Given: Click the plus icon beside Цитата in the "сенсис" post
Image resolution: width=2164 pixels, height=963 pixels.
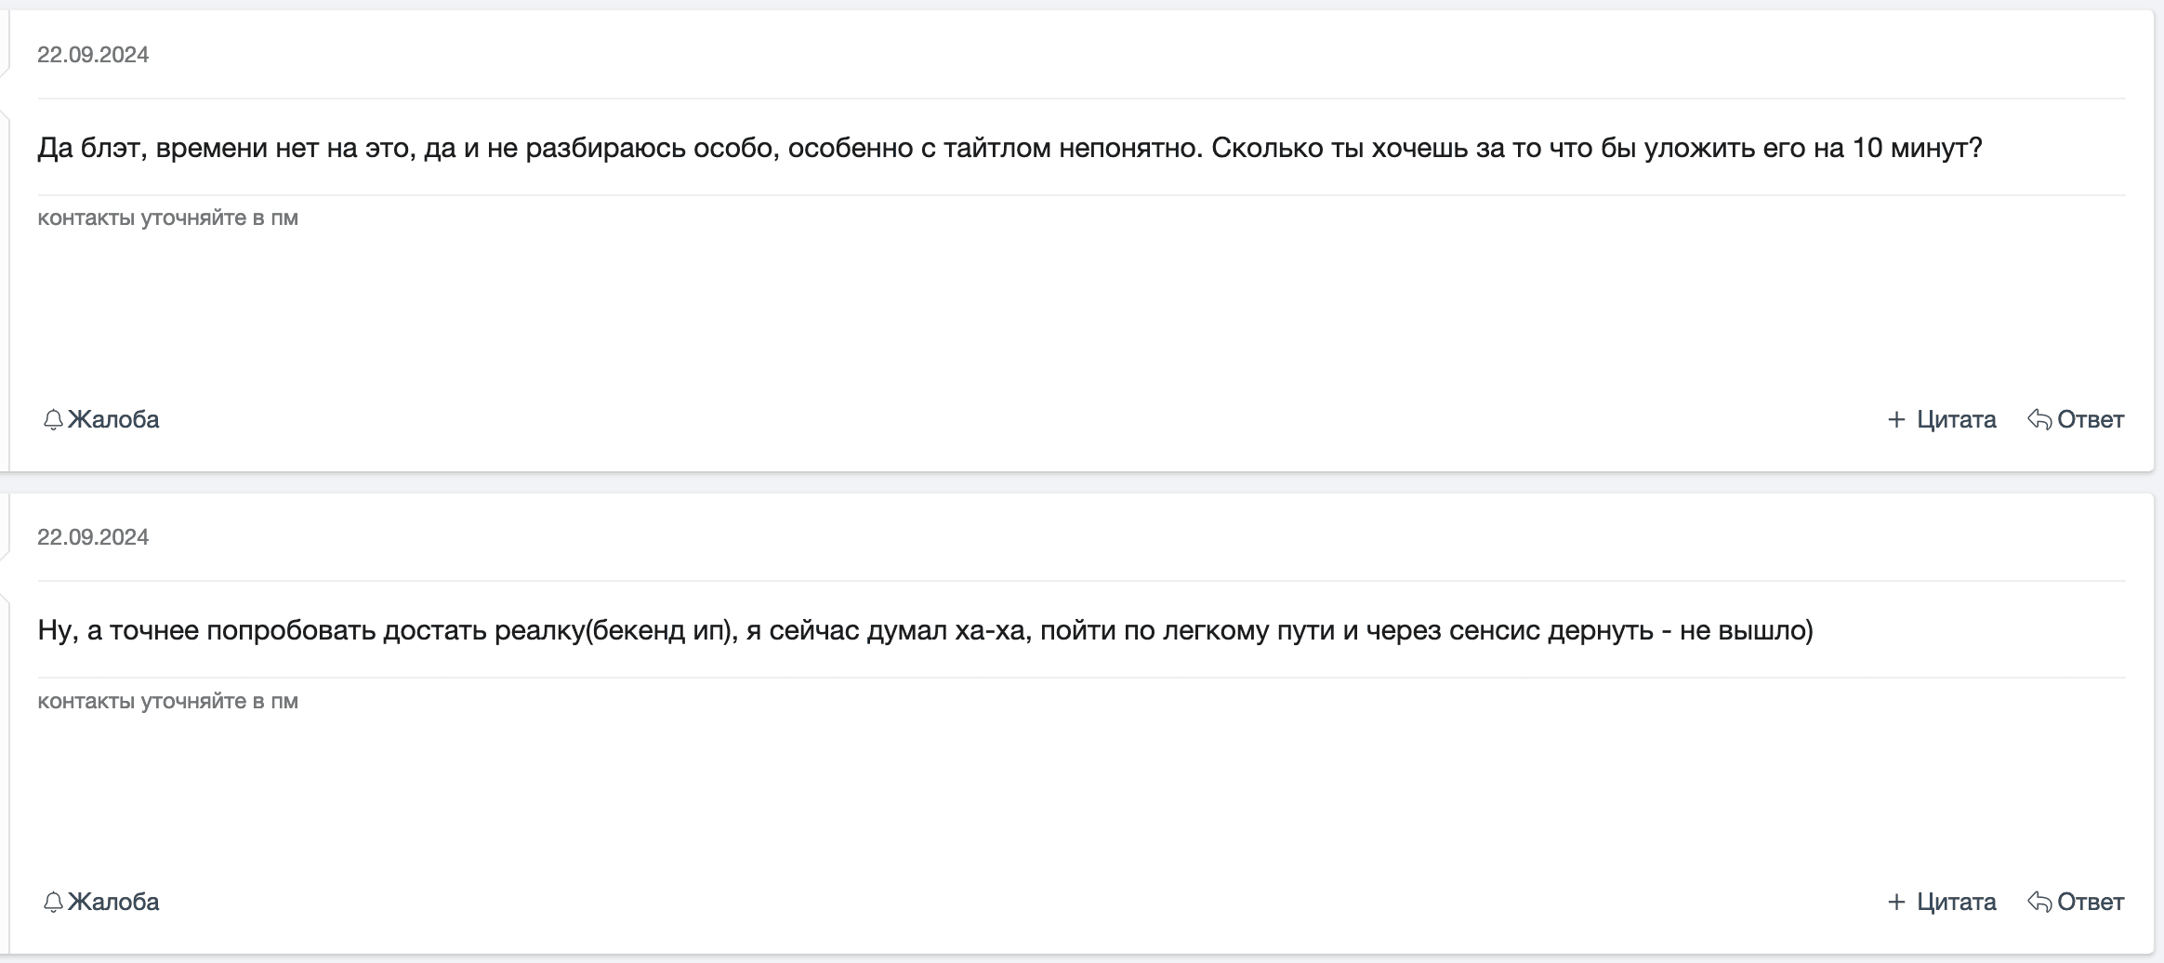Looking at the screenshot, I should pyautogui.click(x=1896, y=903).
